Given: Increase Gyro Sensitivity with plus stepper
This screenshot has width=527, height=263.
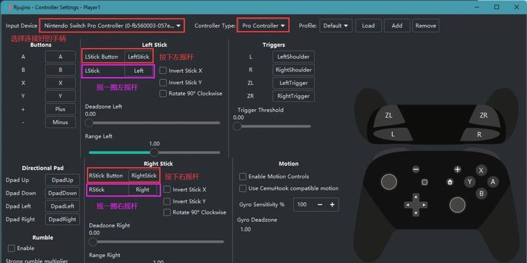Looking at the screenshot, I should pos(332,204).
